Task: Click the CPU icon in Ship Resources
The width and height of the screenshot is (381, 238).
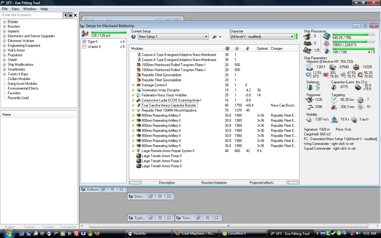Action: 327,36
